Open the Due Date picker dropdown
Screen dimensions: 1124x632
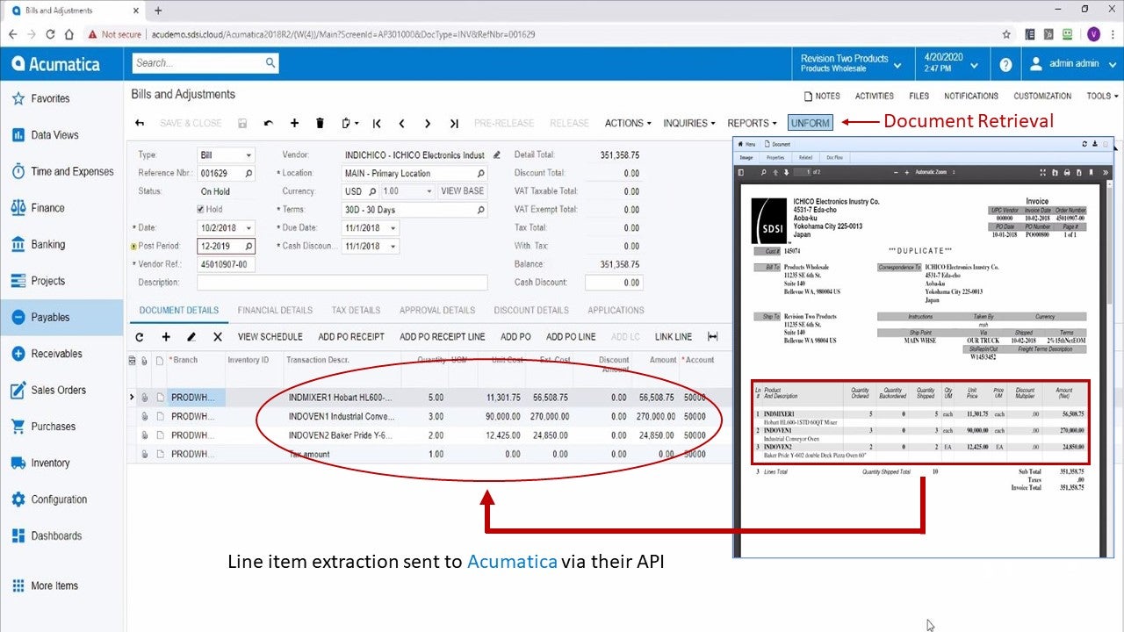393,228
